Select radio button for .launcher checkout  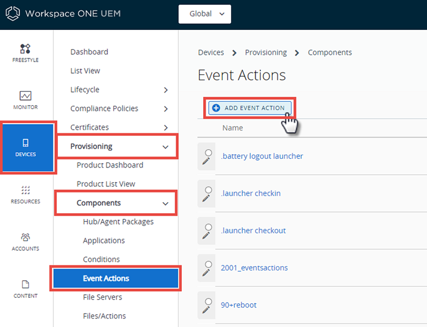[209, 227]
